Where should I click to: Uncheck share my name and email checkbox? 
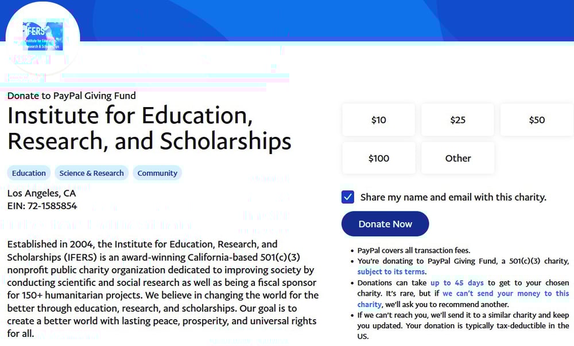coord(347,197)
